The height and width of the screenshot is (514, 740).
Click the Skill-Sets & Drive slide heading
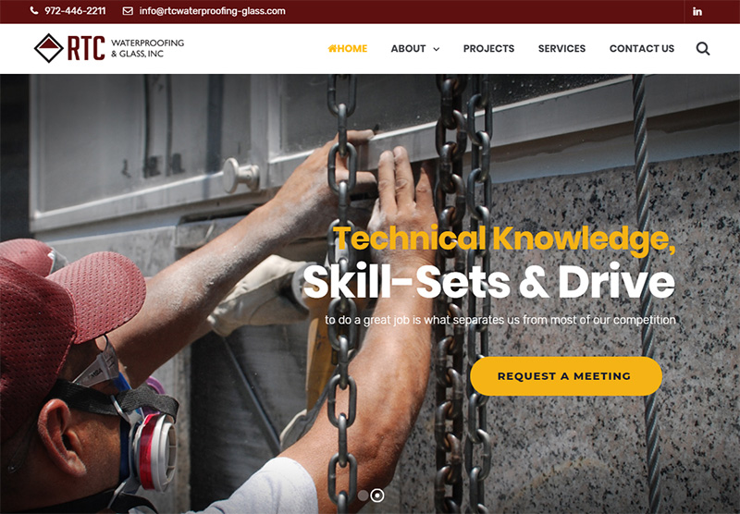[x=489, y=281]
